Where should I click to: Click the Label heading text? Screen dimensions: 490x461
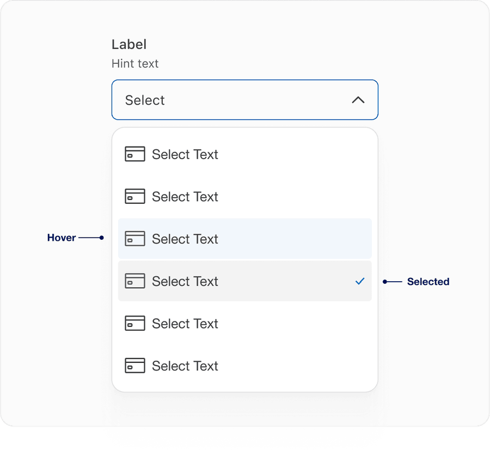[x=129, y=44]
